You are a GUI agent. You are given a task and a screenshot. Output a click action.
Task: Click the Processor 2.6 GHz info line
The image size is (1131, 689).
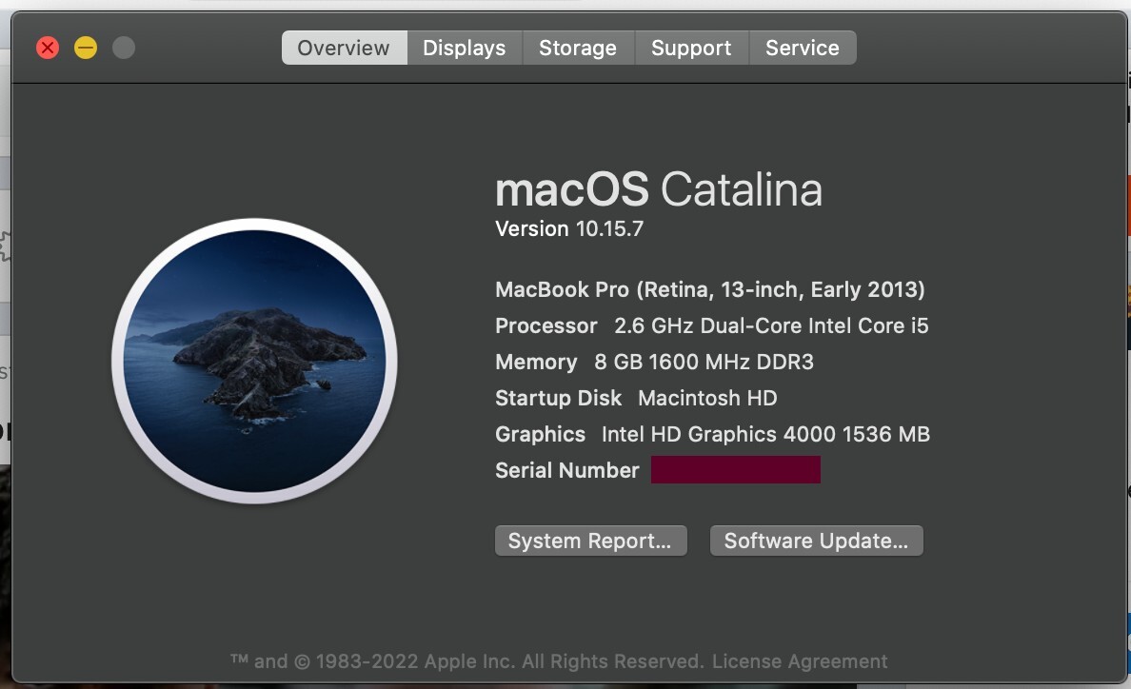click(x=711, y=325)
